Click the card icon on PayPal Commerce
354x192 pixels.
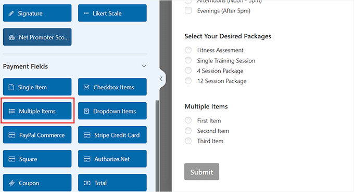pos(12,135)
